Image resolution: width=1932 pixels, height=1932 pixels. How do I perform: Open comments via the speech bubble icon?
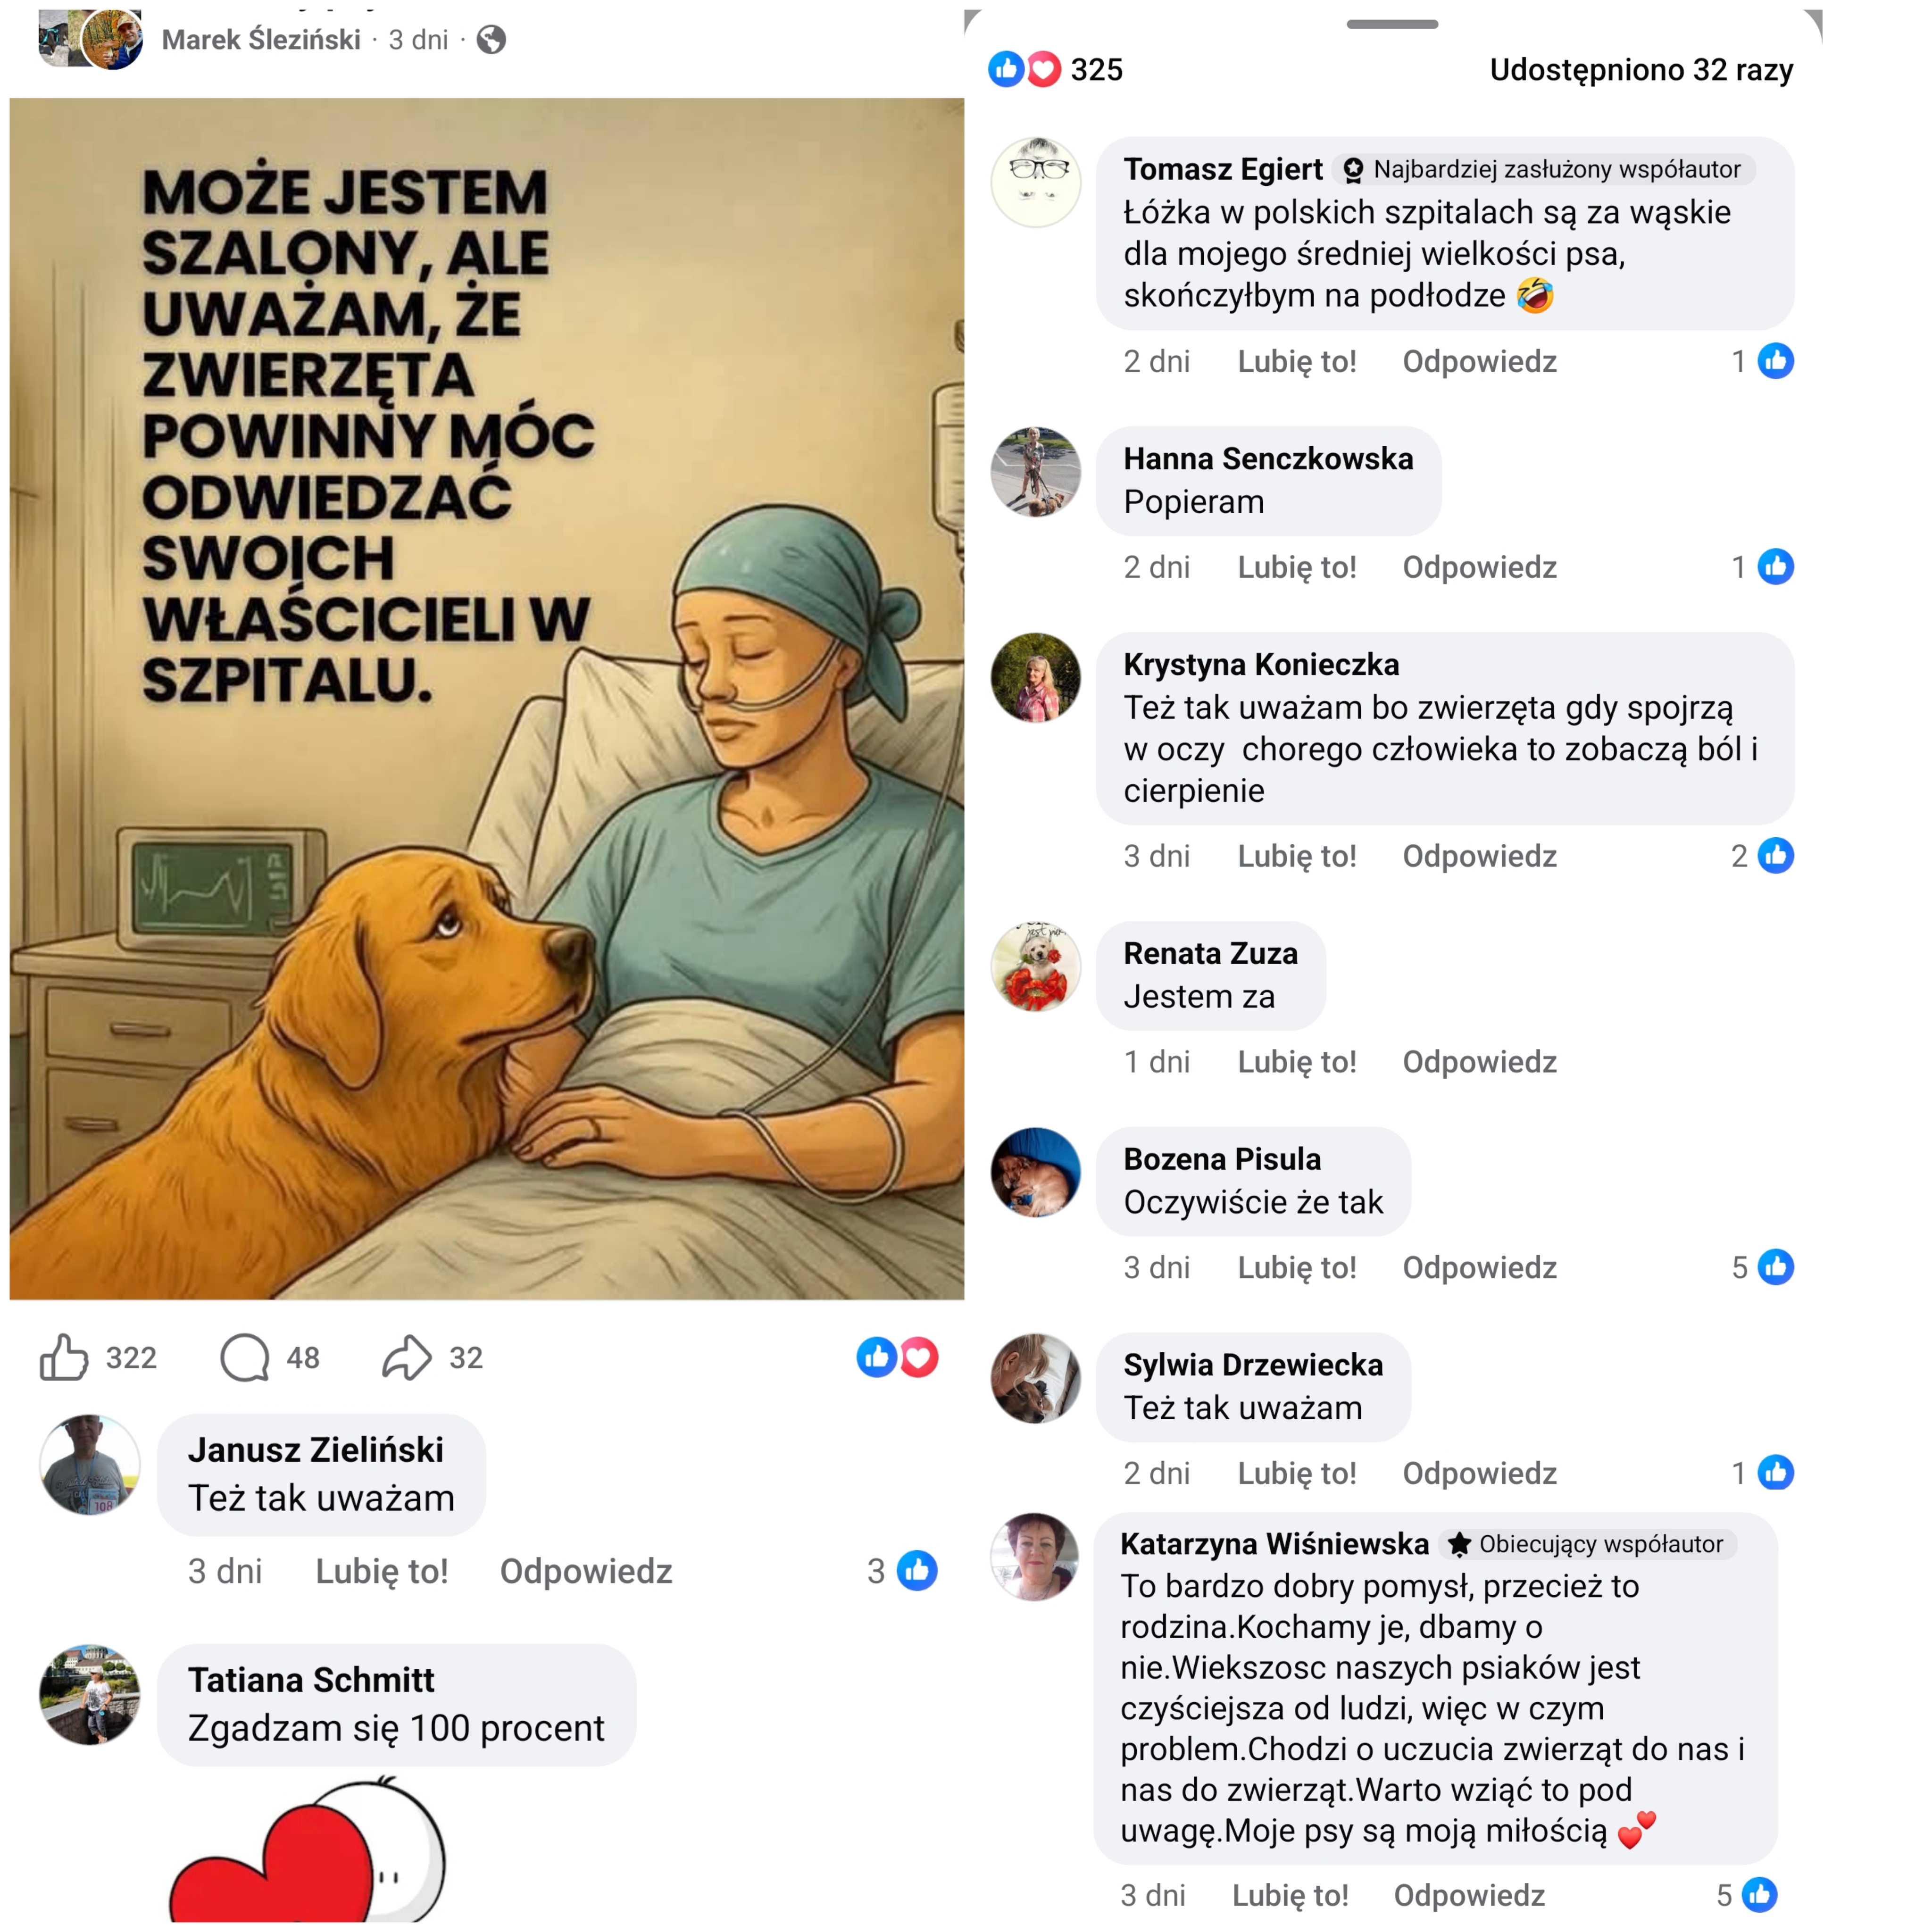(x=245, y=1357)
